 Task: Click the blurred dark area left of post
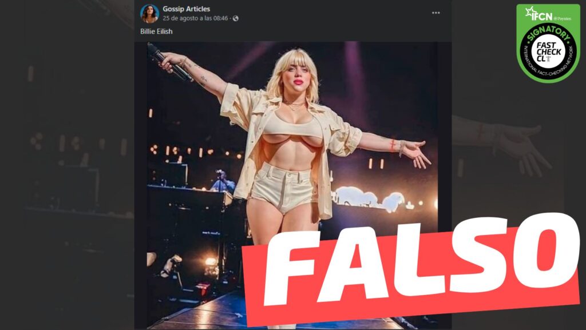(69, 172)
